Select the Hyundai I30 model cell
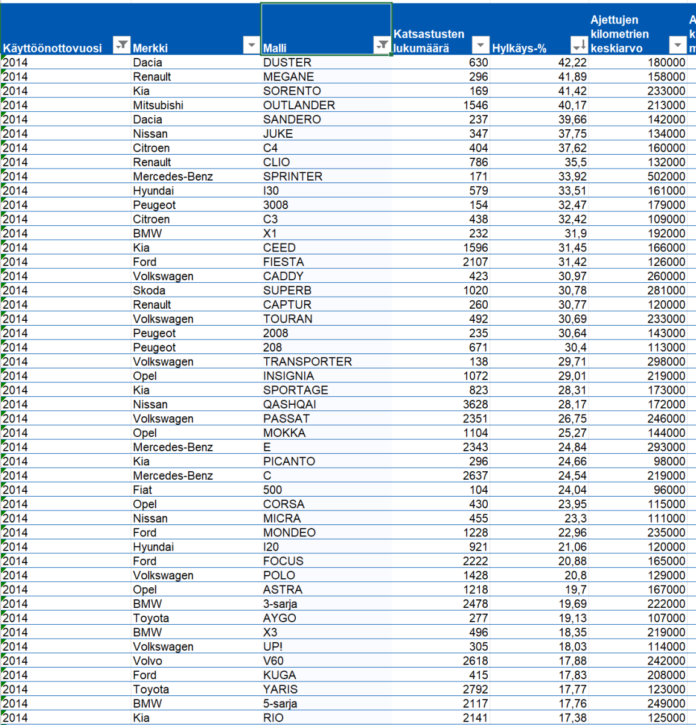The width and height of the screenshot is (696, 725). tap(326, 191)
